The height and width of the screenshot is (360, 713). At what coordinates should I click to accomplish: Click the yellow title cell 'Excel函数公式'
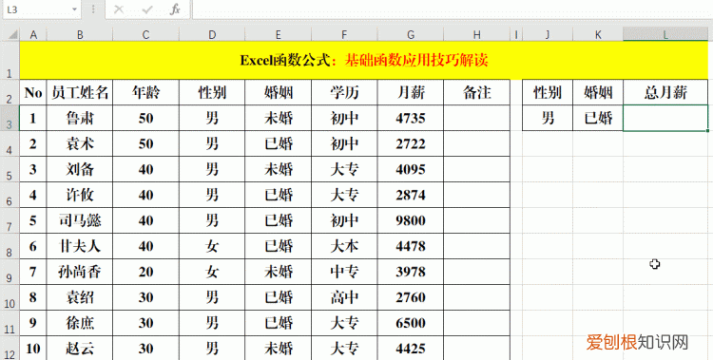[364, 61]
